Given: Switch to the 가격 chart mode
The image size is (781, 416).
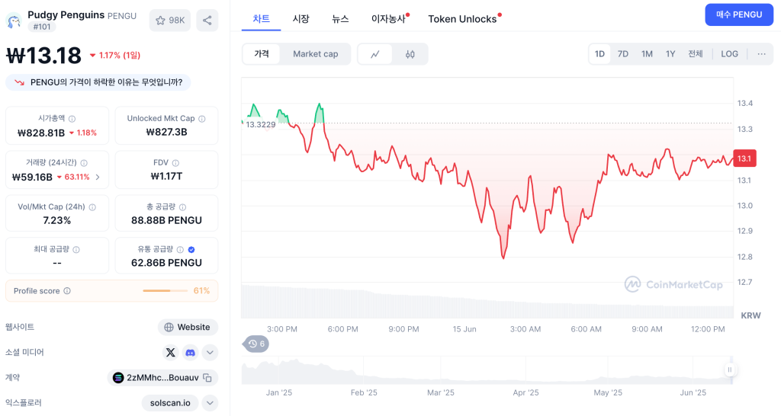Looking at the screenshot, I should point(262,54).
